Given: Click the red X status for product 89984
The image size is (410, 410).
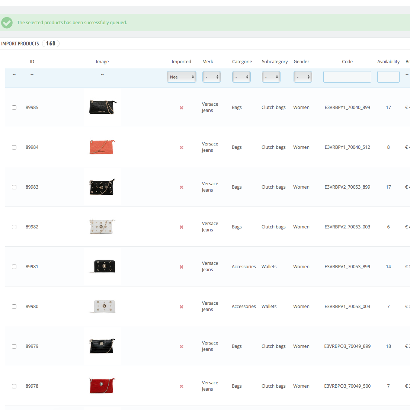Looking at the screenshot, I should point(182,147).
